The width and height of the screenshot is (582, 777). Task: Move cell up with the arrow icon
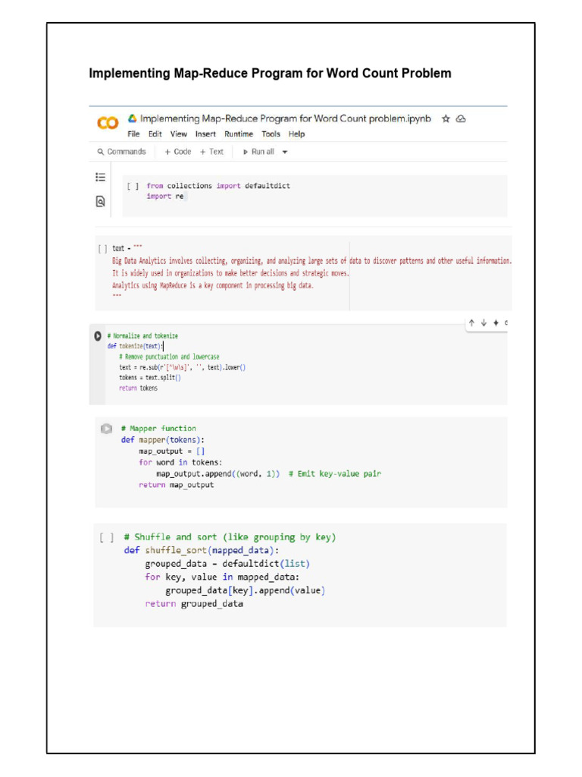[471, 322]
